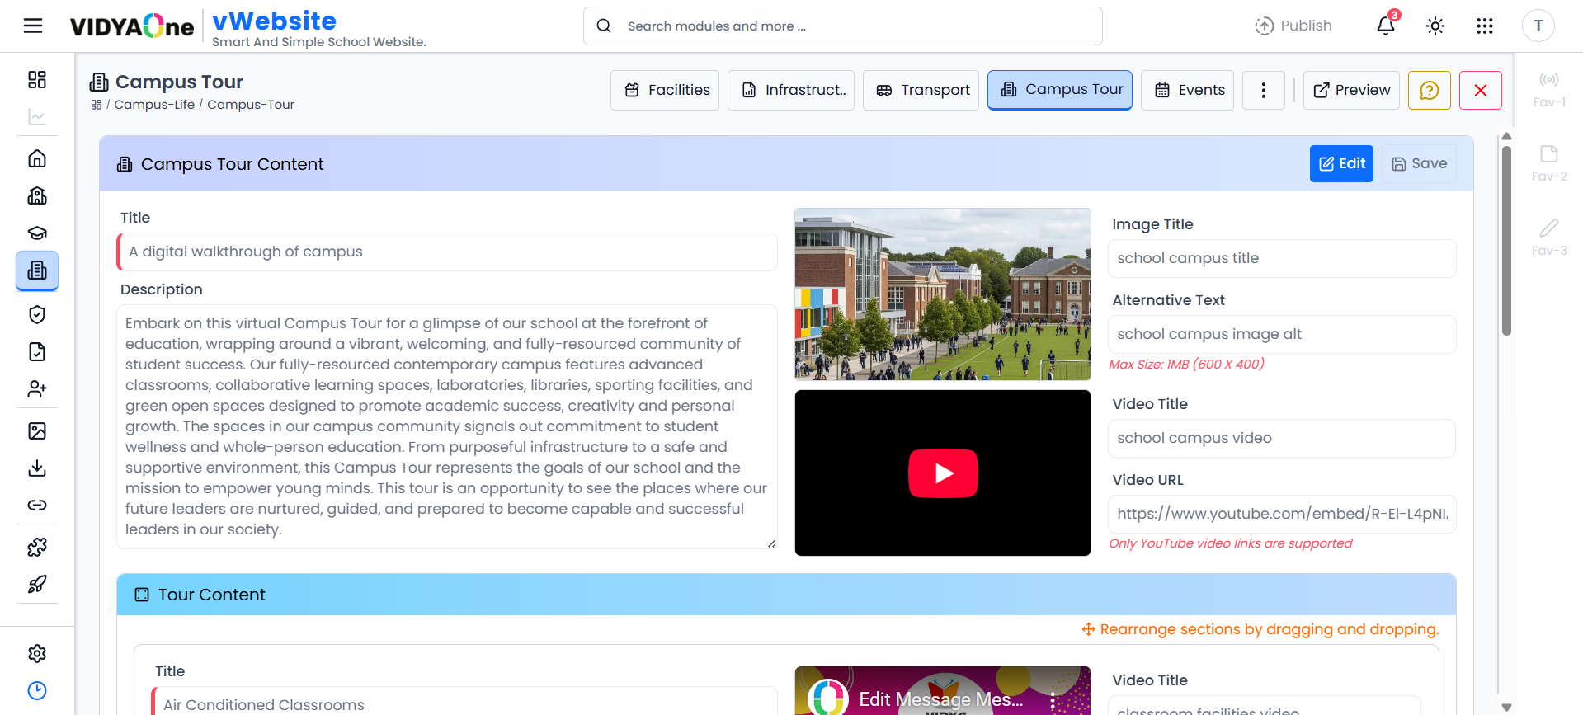Click the Image Title input field

click(1282, 258)
